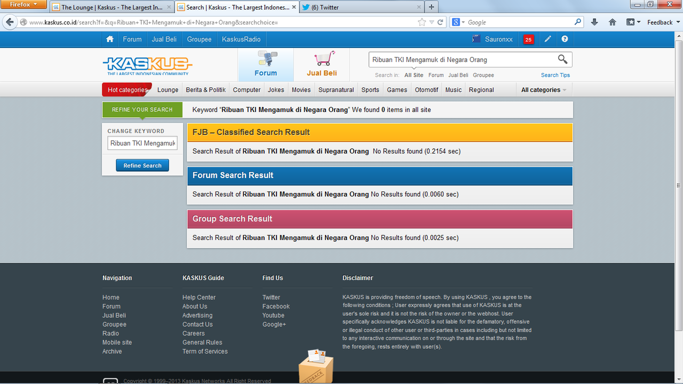Open Jual Beli in blue top navigation

coord(164,39)
